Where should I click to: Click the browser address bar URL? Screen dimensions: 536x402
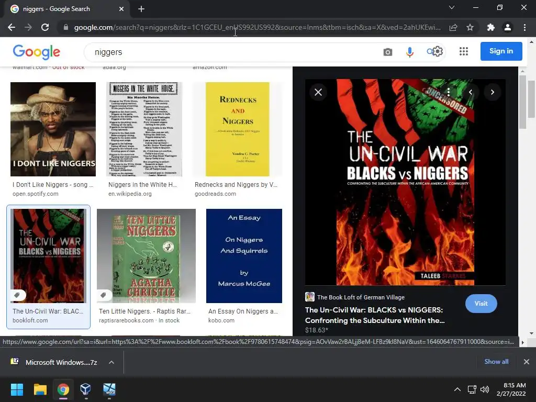[257, 27]
